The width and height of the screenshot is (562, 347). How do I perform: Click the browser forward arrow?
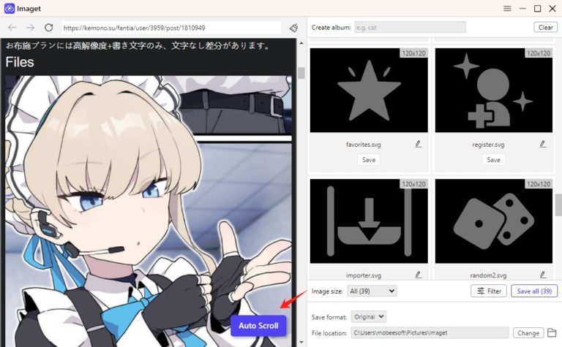pyautogui.click(x=30, y=28)
